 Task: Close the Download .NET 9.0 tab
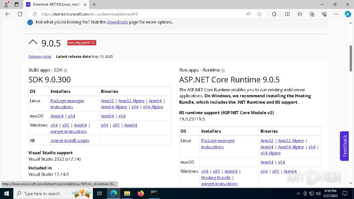pyautogui.click(x=85, y=4)
